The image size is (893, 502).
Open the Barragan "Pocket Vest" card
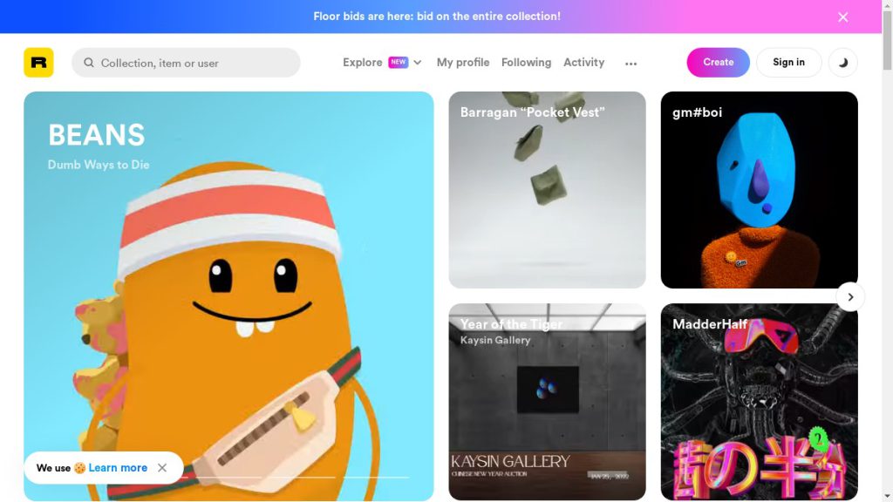pos(548,190)
